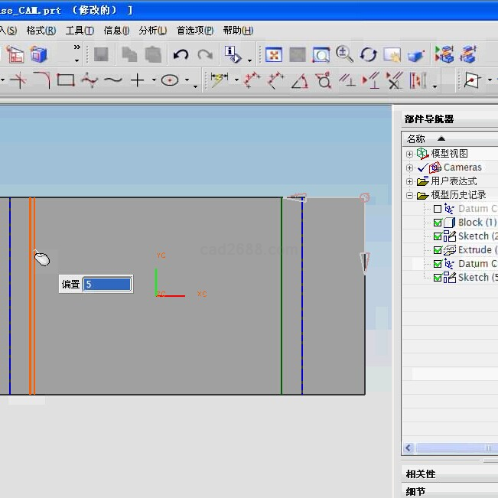Uncheck the Block (1) feature checkbox

438,223
